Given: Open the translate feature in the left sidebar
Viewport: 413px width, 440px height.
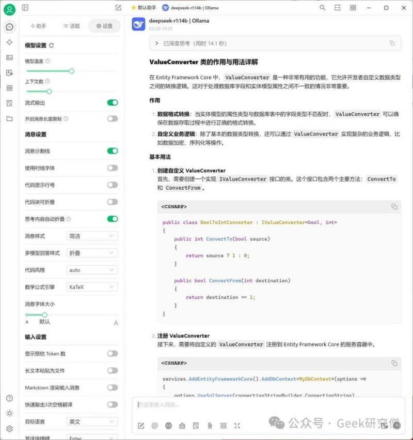Looking at the screenshot, I should click(9, 72).
